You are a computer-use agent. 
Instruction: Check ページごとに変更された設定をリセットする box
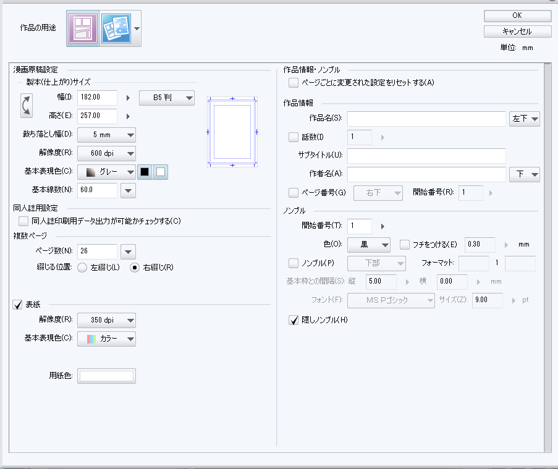[x=294, y=83]
